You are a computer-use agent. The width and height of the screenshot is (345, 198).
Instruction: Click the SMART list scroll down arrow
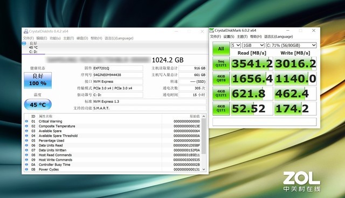(204, 169)
